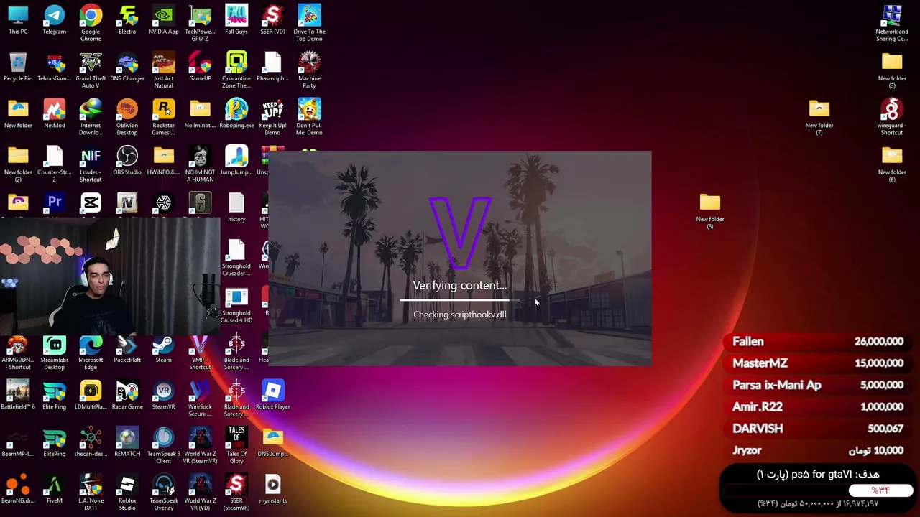Viewport: 920px width, 517px height.
Task: Launch Telegram from the desktop
Action: pyautogui.click(x=55, y=20)
